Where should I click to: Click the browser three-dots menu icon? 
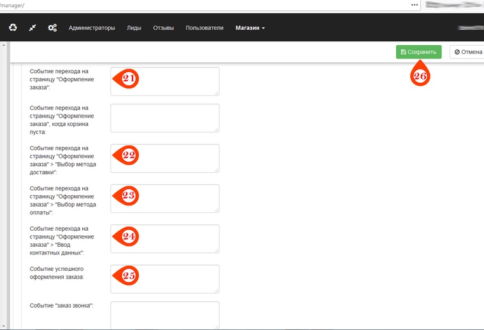pyautogui.click(x=415, y=4)
